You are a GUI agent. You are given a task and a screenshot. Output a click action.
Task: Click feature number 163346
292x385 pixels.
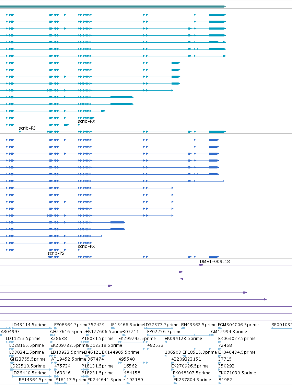62,373
